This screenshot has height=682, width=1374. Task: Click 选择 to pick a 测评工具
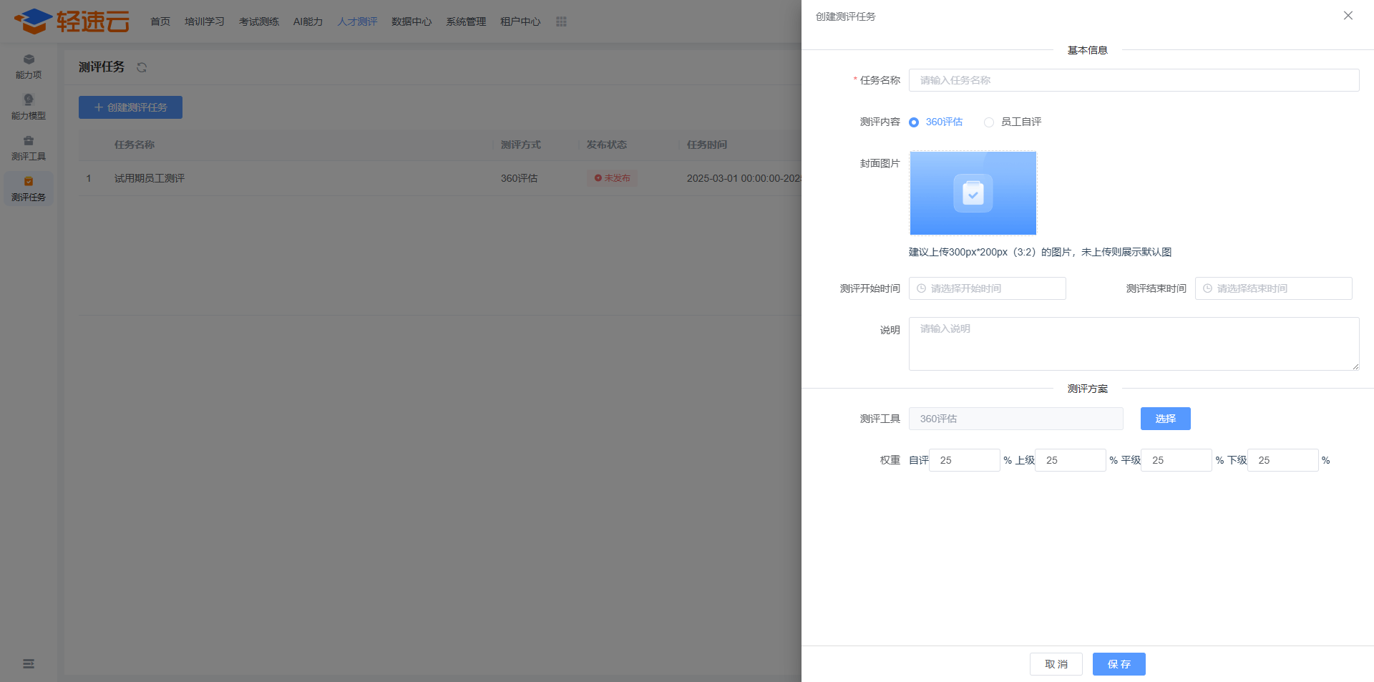1165,419
